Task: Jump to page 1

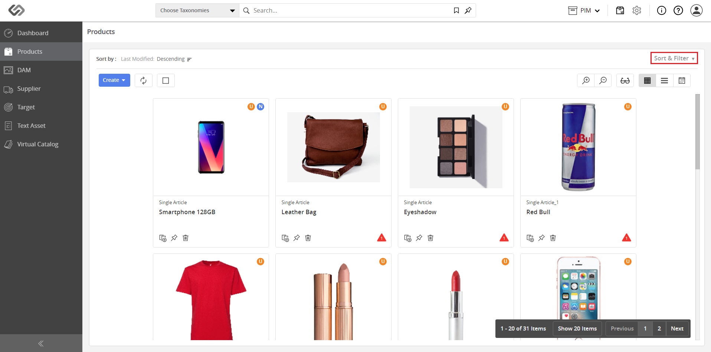Action: (645, 329)
